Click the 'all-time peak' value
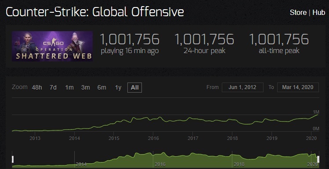 (x=279, y=39)
